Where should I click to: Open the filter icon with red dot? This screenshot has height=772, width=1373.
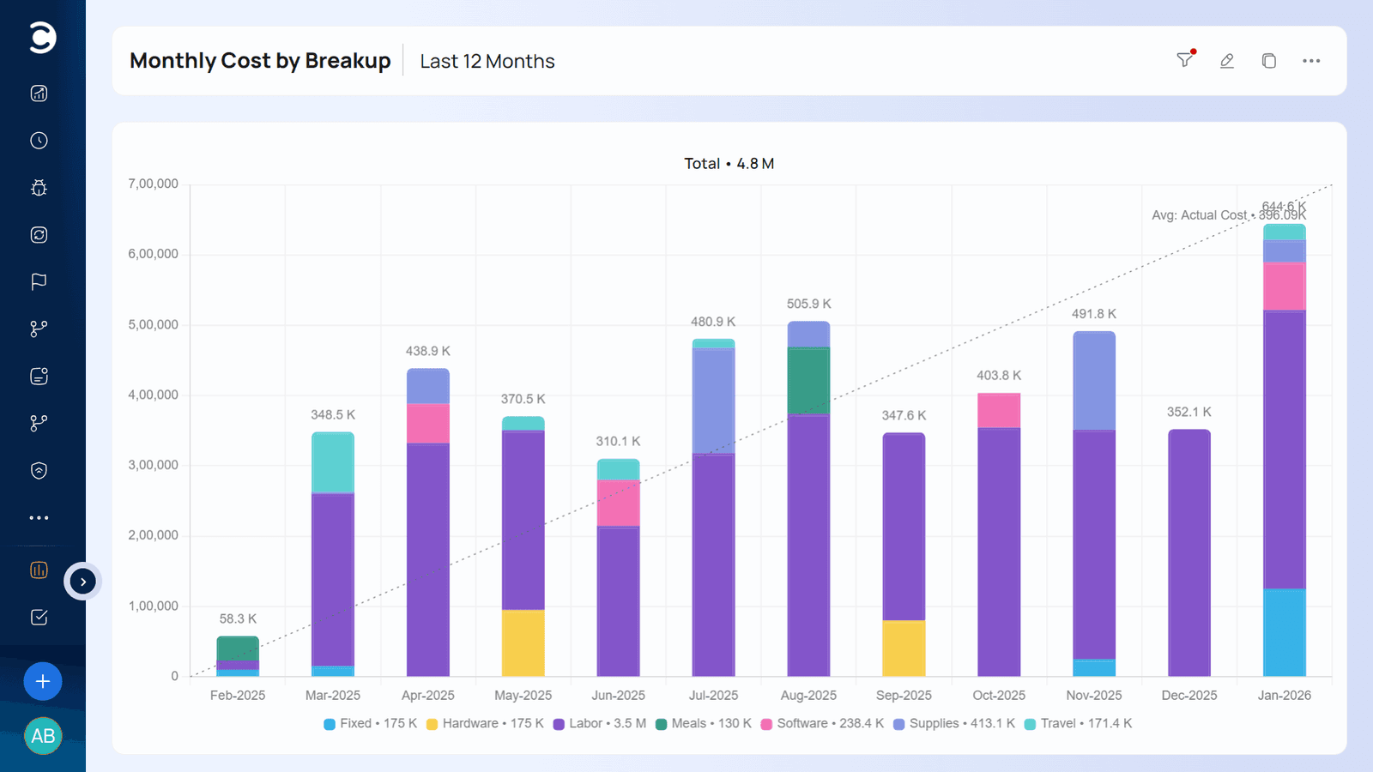click(1185, 60)
